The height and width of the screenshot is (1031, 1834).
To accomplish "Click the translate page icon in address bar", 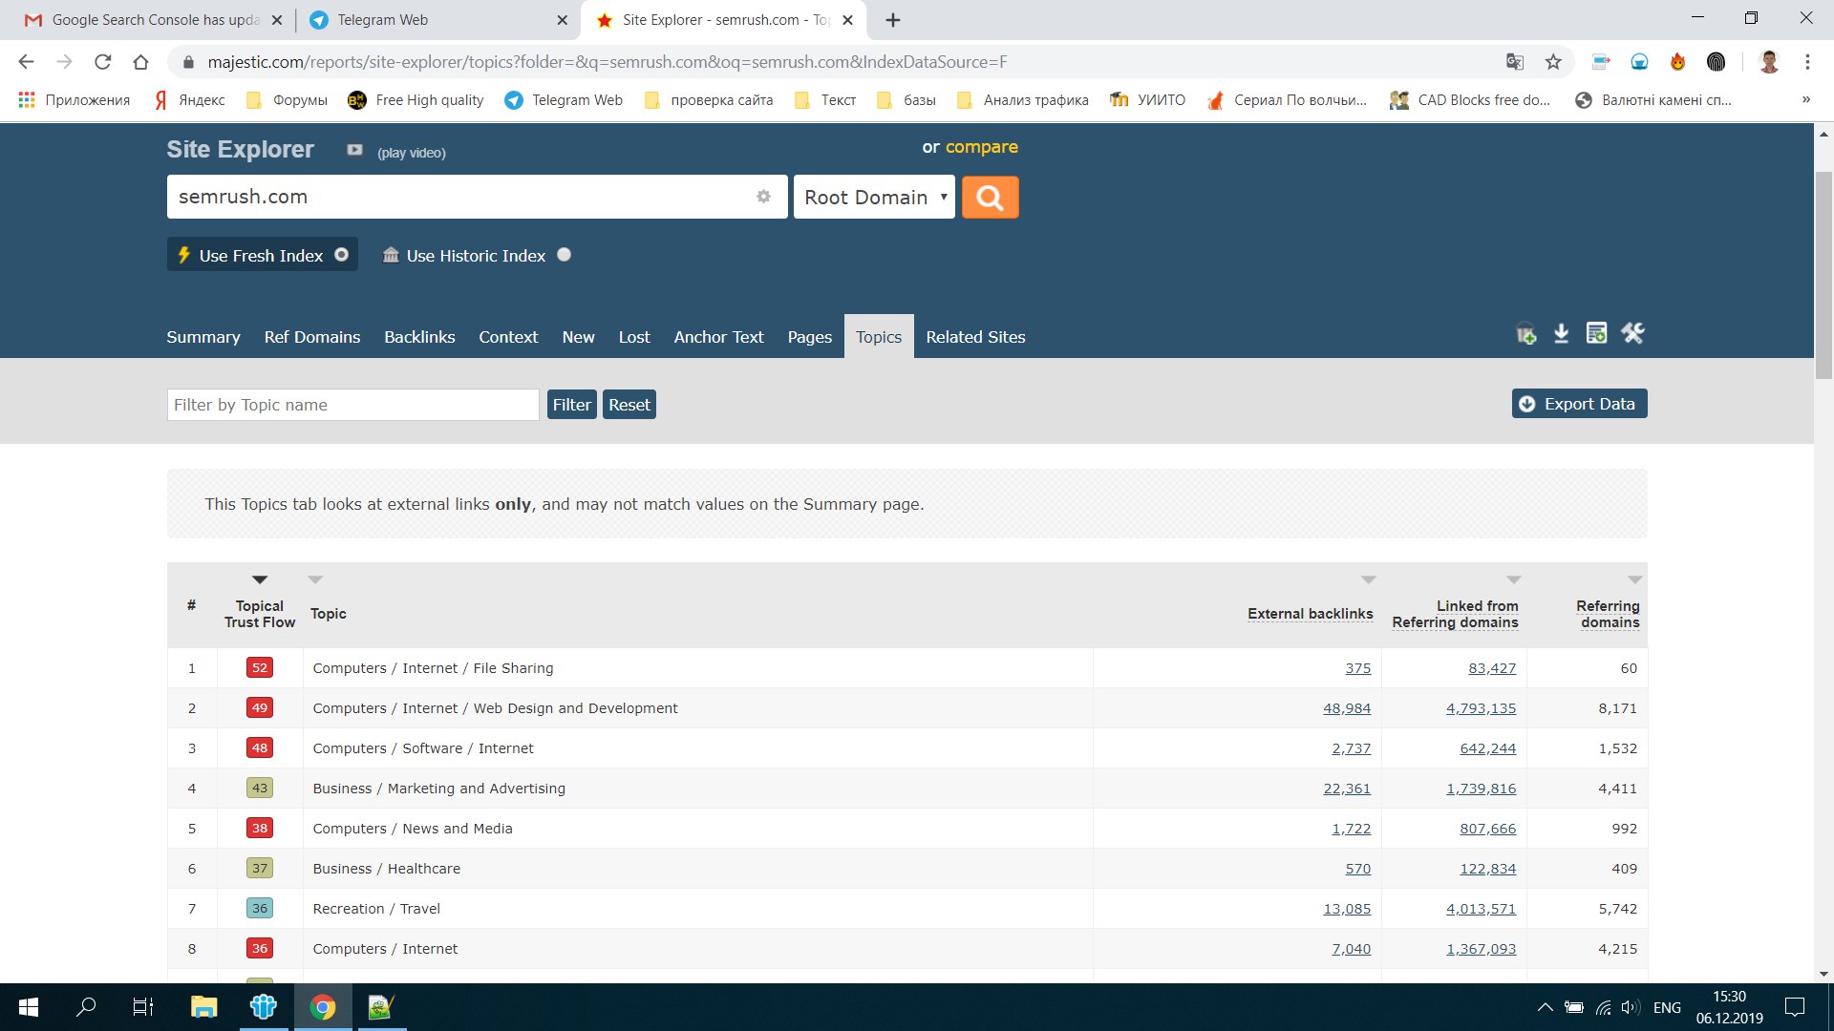I will (1515, 62).
